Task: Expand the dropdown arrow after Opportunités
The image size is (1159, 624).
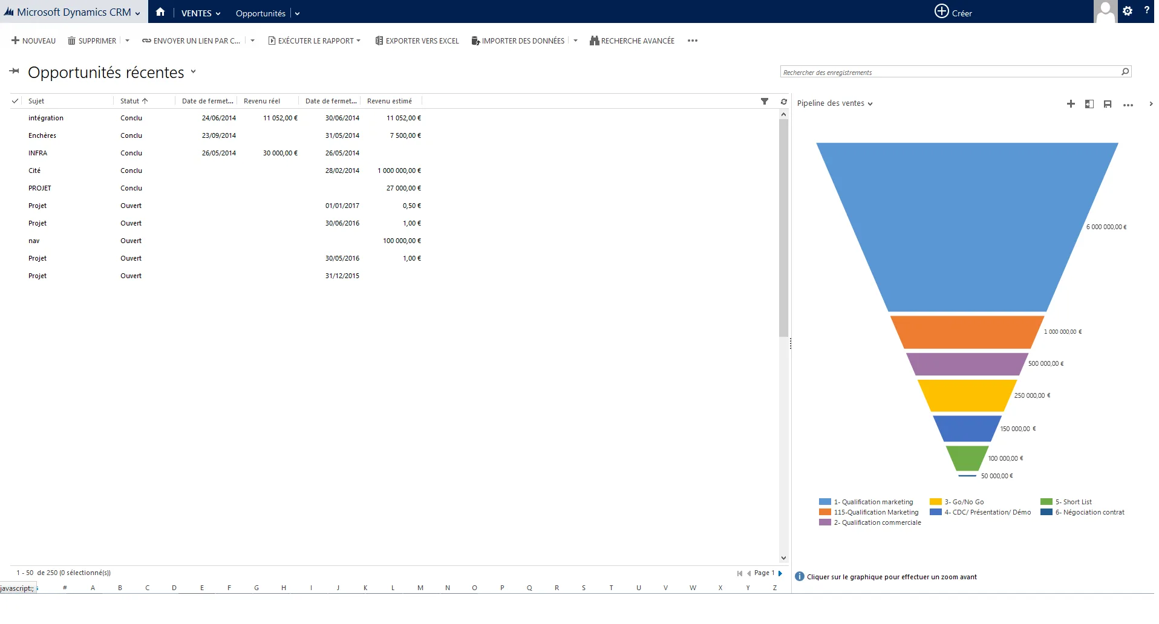Action: (x=297, y=13)
